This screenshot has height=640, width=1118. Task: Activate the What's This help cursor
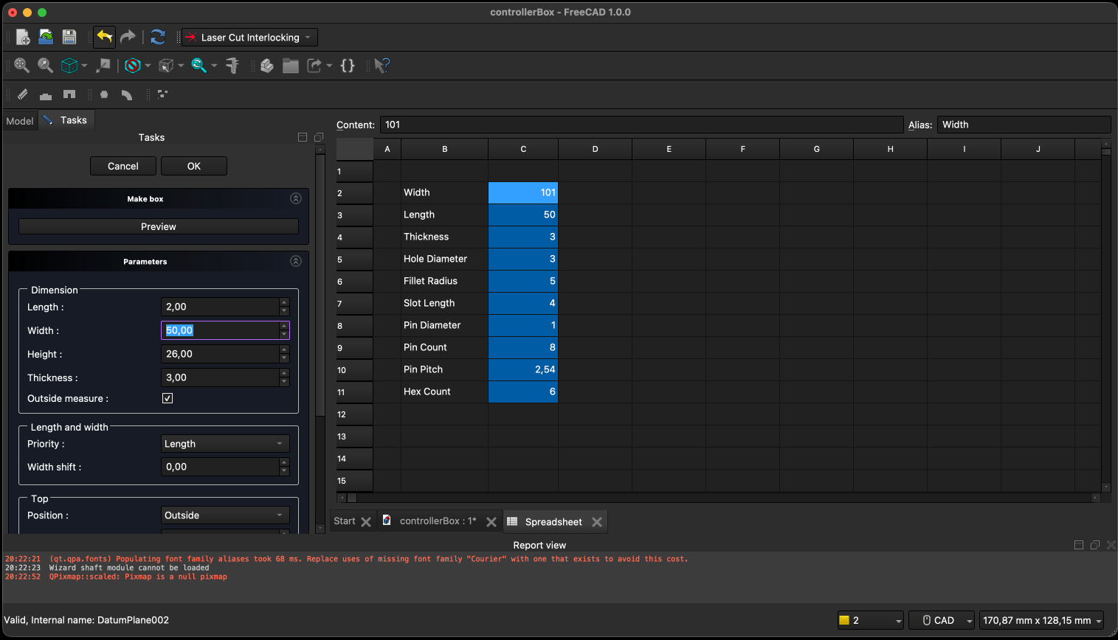[x=381, y=66]
